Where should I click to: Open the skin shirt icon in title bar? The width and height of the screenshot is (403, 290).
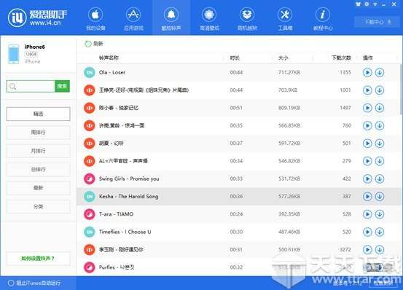coord(359,4)
